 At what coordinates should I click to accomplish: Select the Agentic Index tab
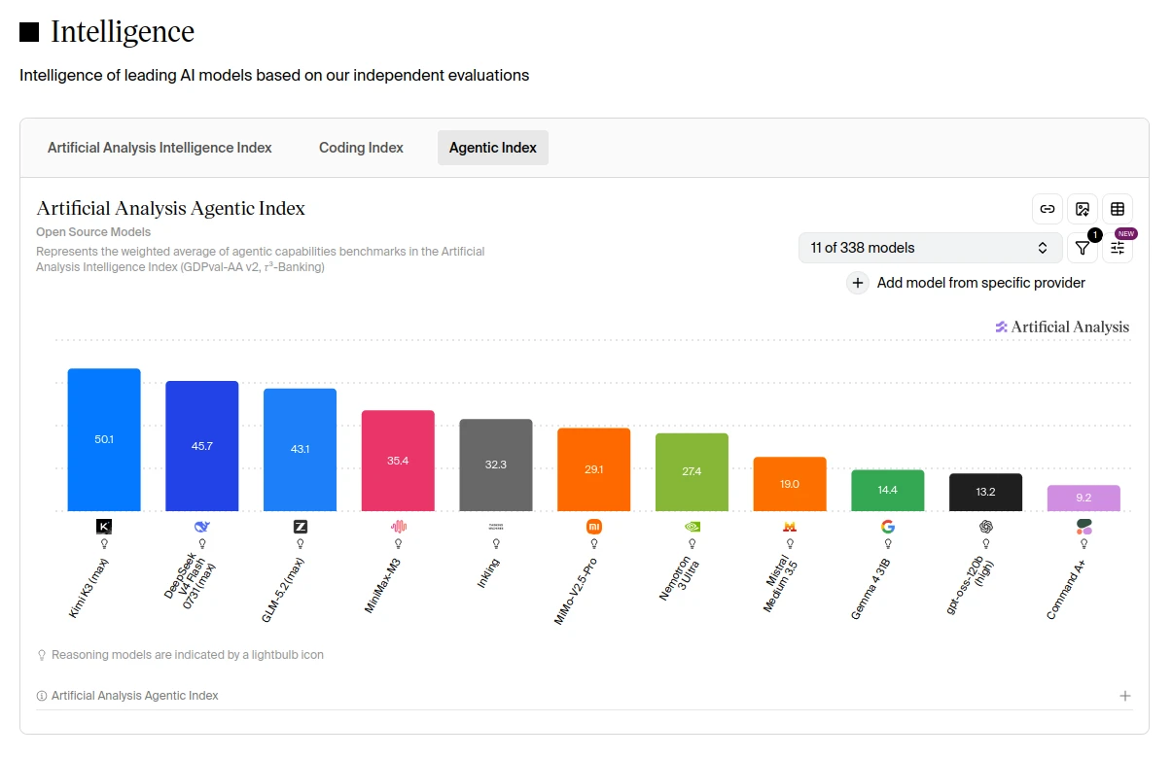[x=493, y=148]
